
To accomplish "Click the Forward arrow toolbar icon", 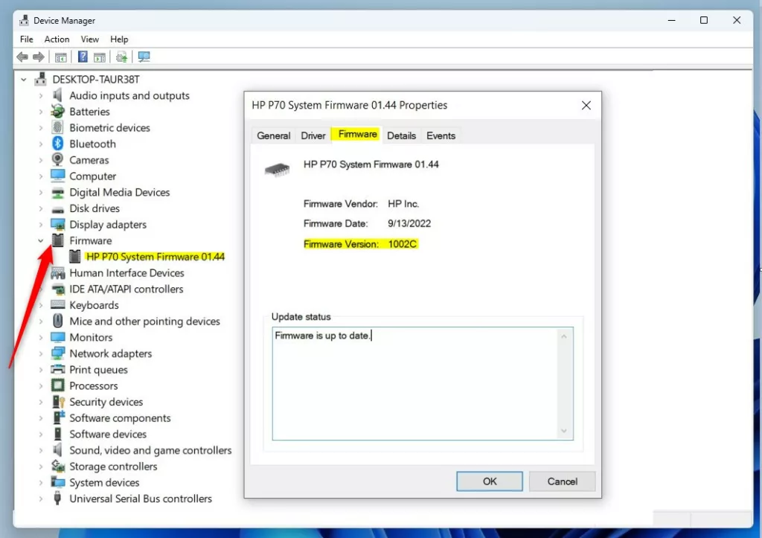I will pos(39,57).
